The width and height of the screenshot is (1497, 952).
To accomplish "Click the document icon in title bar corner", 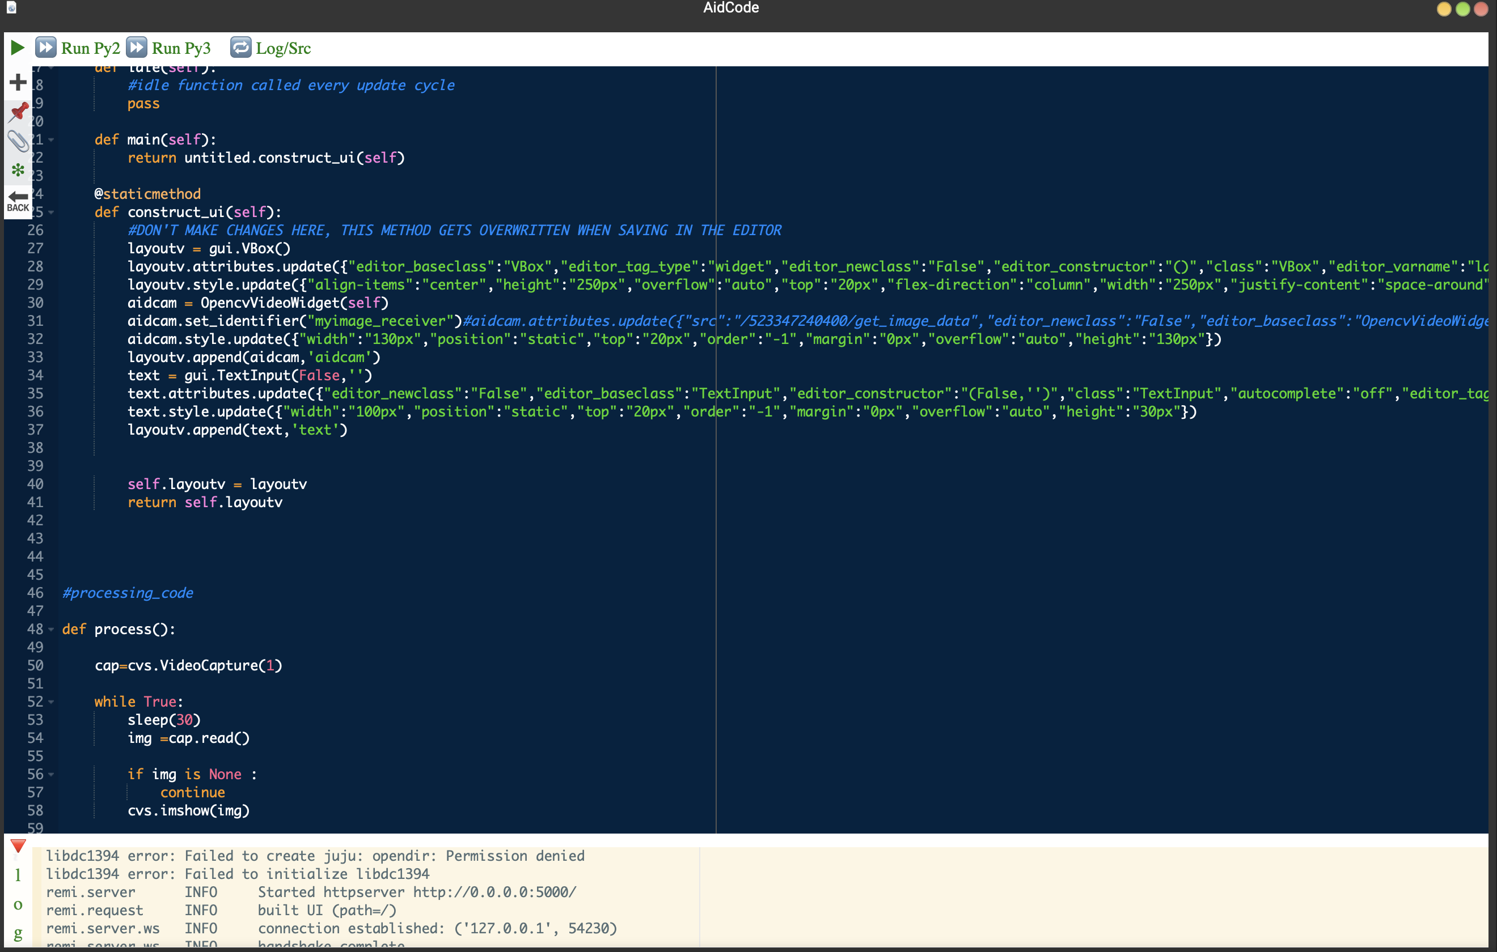I will point(11,7).
